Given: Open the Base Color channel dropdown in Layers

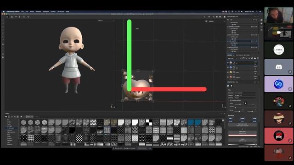Looking at the screenshot, I should click(232, 58).
